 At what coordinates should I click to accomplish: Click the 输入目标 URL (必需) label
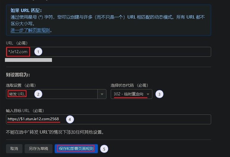(25, 110)
